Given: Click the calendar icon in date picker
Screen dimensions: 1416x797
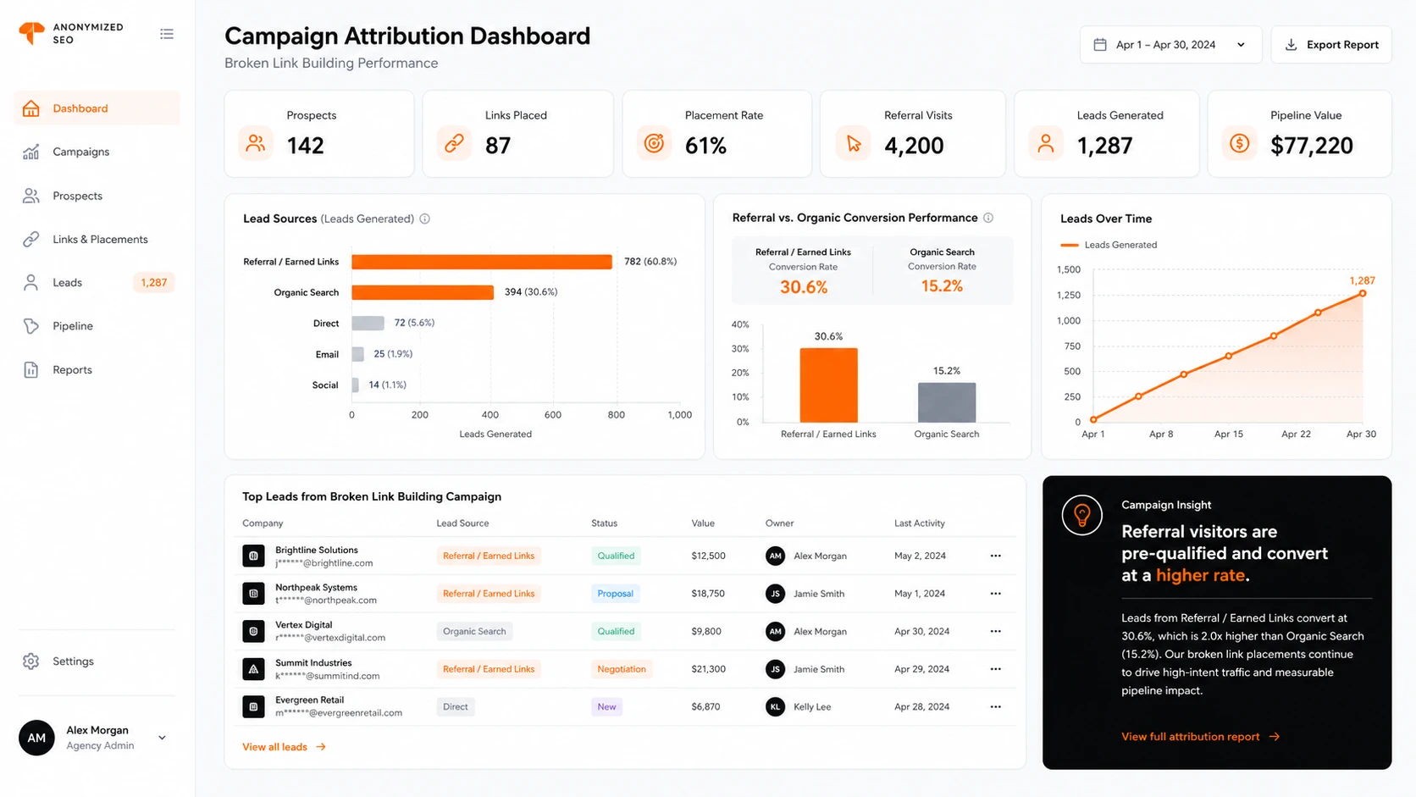Looking at the screenshot, I should point(1100,44).
